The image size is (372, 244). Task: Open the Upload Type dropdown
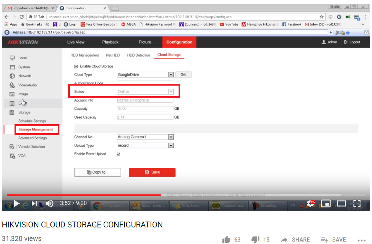click(171, 146)
